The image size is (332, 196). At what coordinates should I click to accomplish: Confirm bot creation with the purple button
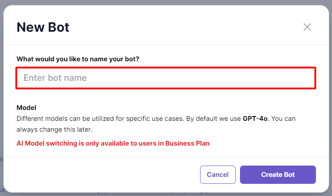[278, 175]
